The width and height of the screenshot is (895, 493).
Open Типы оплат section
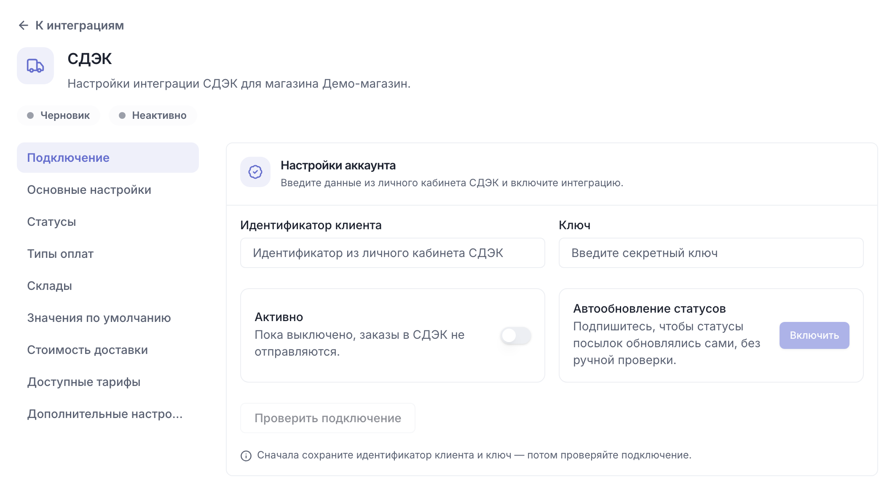[108, 254]
